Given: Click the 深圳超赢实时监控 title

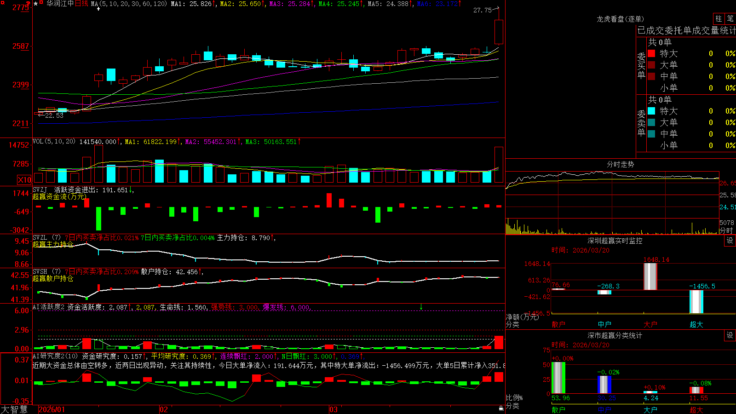Looking at the screenshot, I should coord(615,241).
